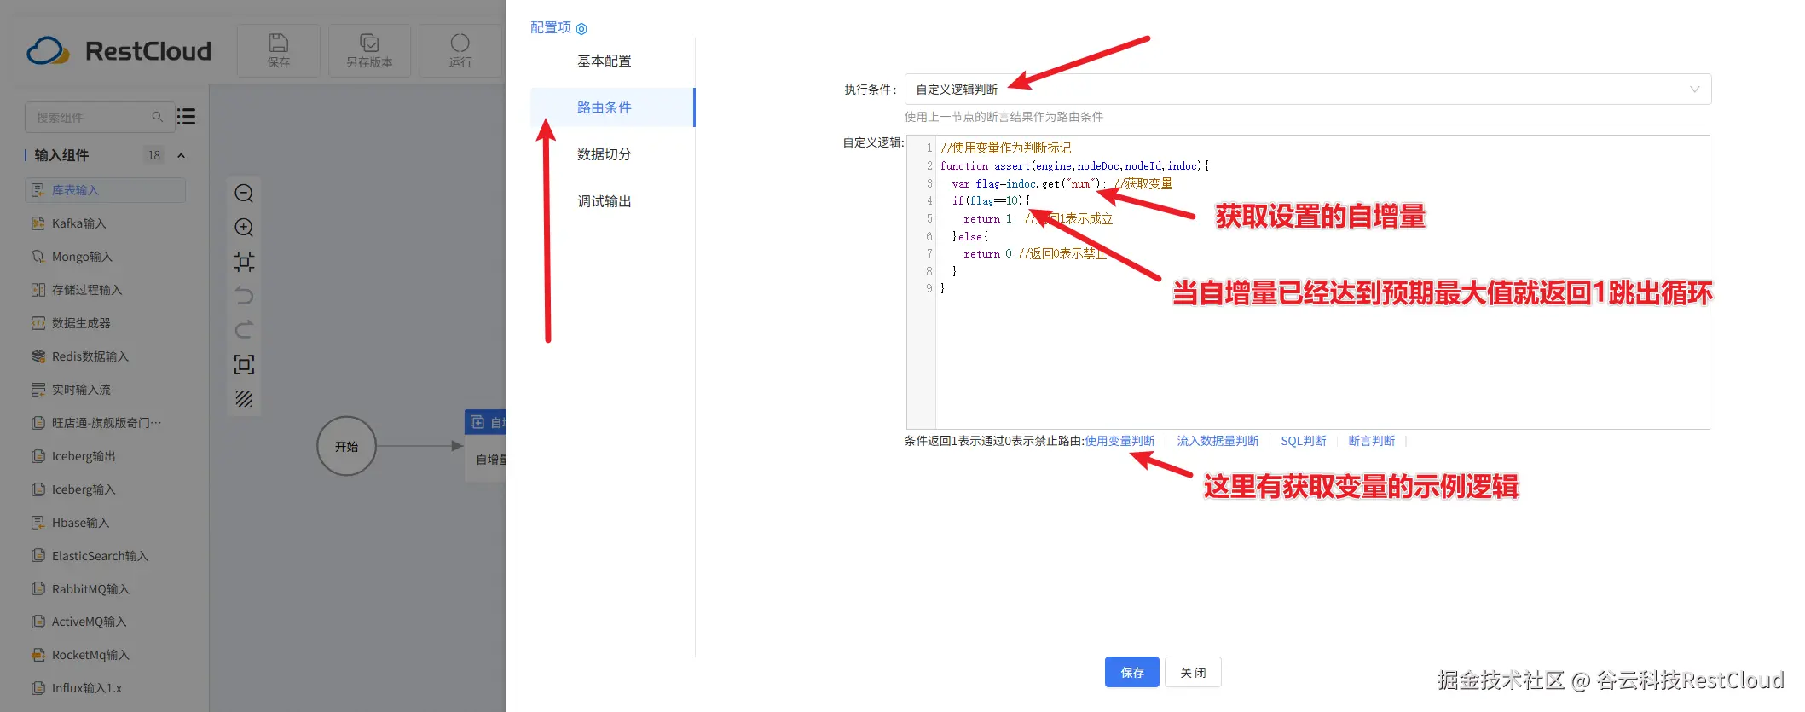Click the 自增量 node icon on canvas
Screen dimensions: 1805x712
(477, 422)
